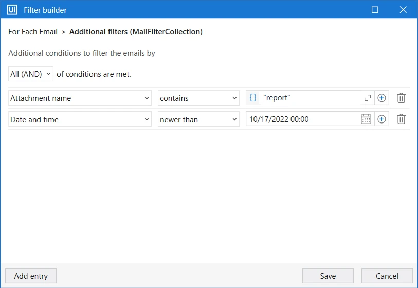The width and height of the screenshot is (418, 288).
Task: Click the UiPath logo in title bar
Action: pos(12,10)
